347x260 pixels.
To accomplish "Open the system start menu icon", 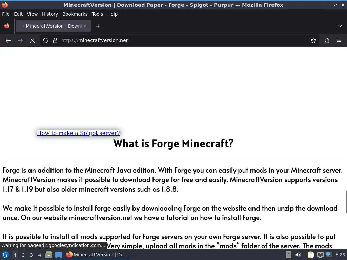I will coord(5,255).
